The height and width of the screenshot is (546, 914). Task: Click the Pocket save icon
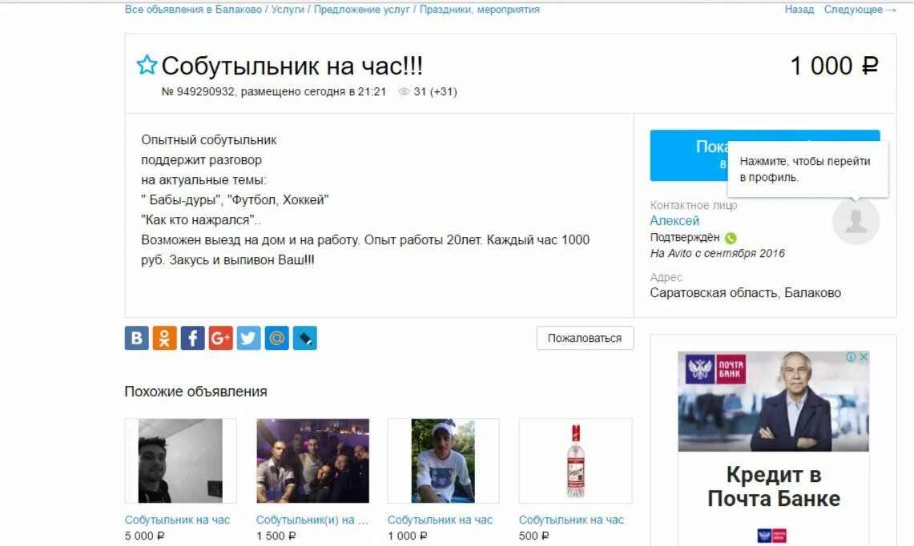click(304, 338)
